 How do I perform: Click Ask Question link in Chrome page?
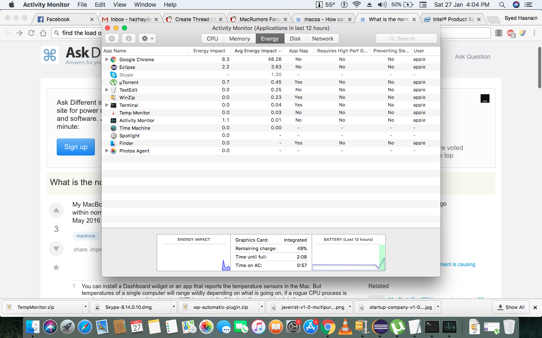pyautogui.click(x=473, y=57)
